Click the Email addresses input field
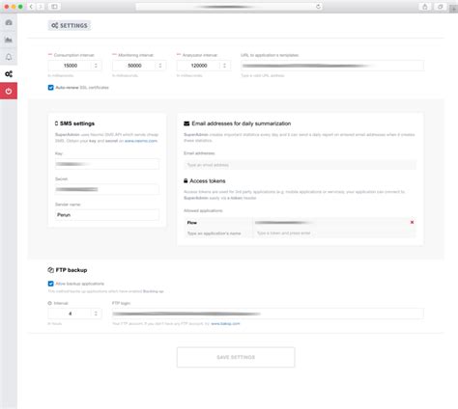 300,165
